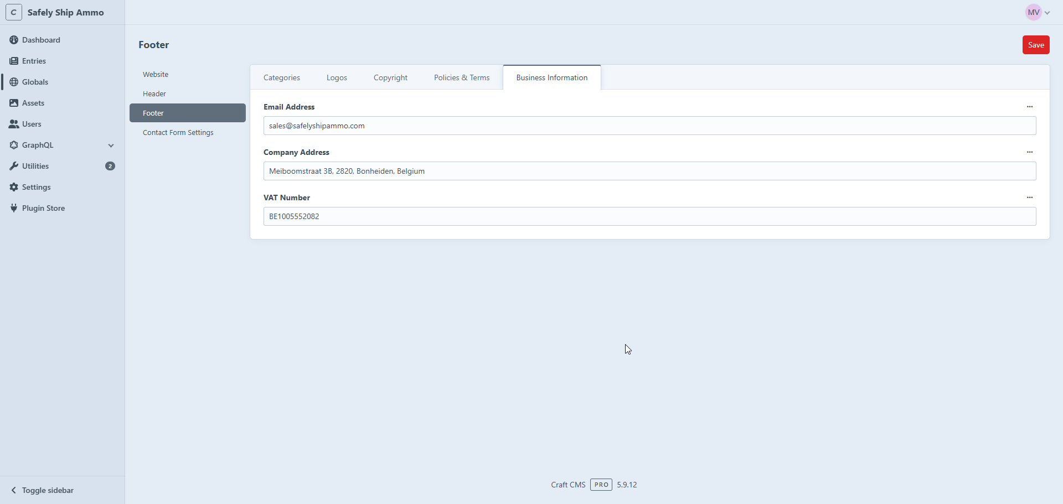Save the Footer changes

pyautogui.click(x=1036, y=45)
